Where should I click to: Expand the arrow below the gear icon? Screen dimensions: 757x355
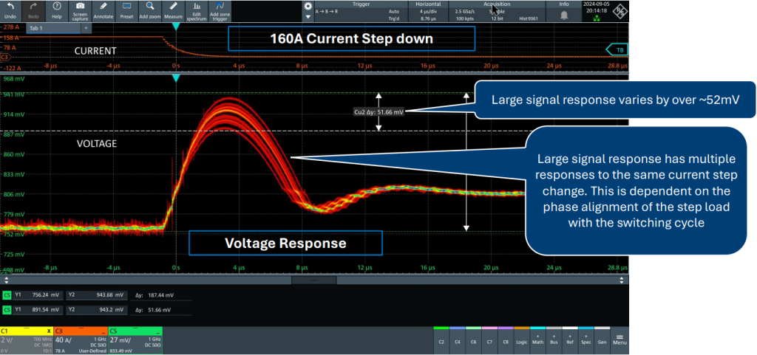pyautogui.click(x=308, y=17)
